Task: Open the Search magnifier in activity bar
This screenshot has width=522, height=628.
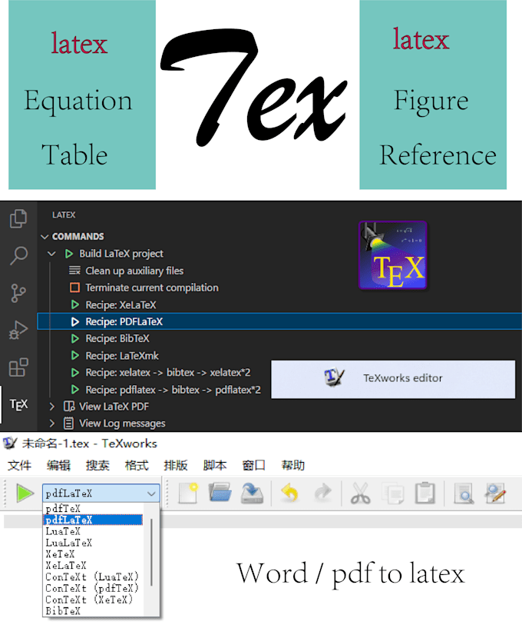Action: [x=18, y=256]
